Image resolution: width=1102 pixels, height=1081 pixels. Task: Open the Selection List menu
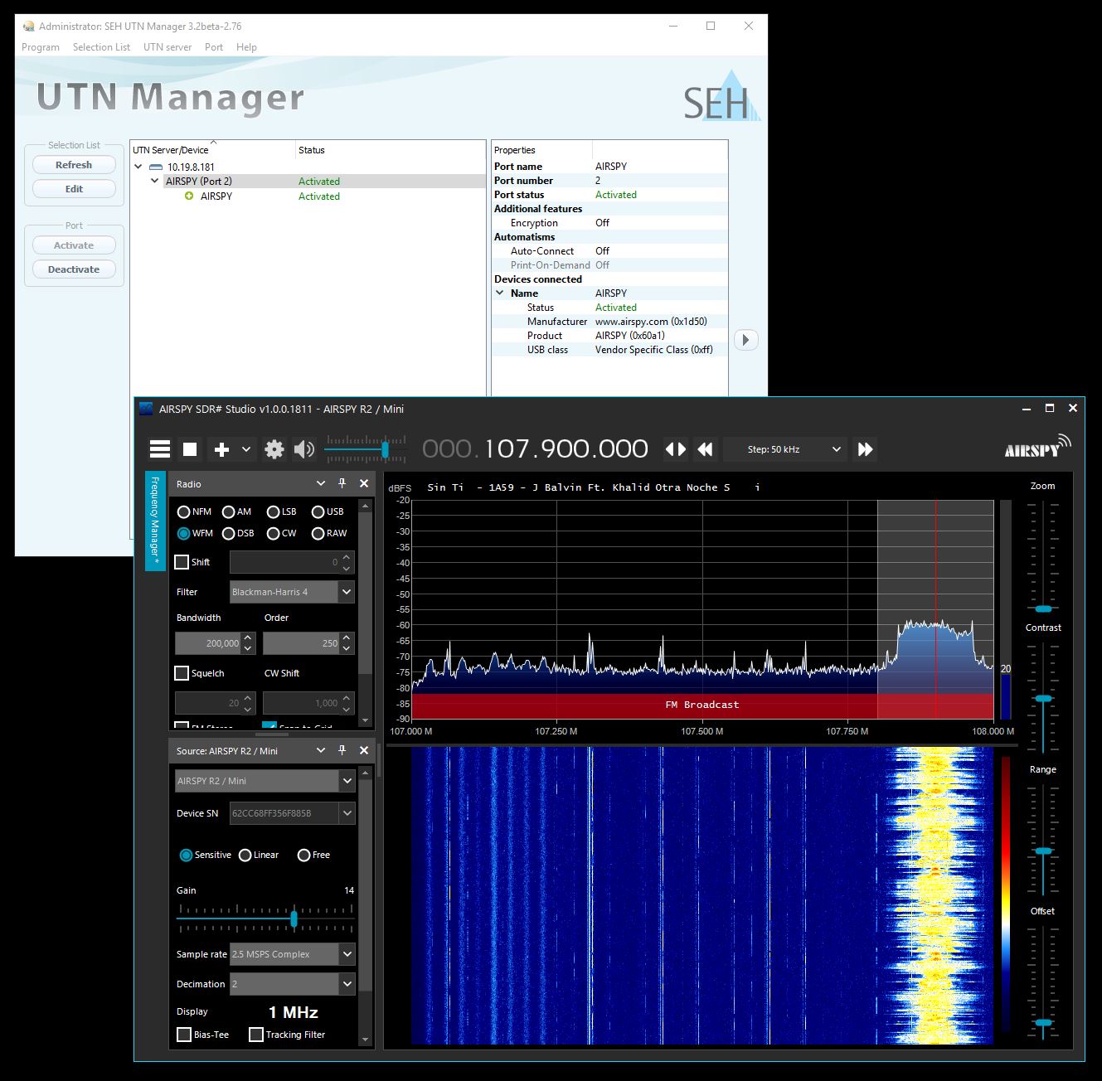click(101, 47)
